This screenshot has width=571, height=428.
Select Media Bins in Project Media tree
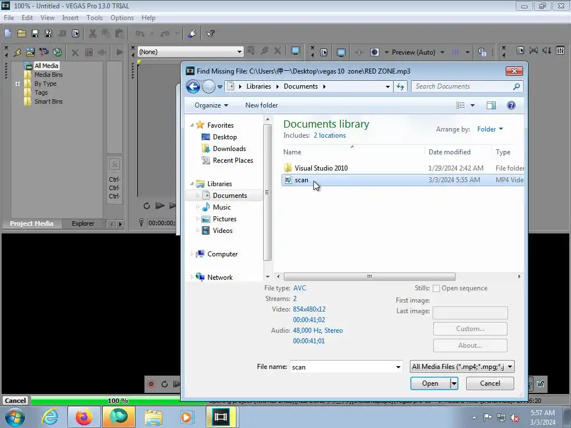tap(49, 75)
